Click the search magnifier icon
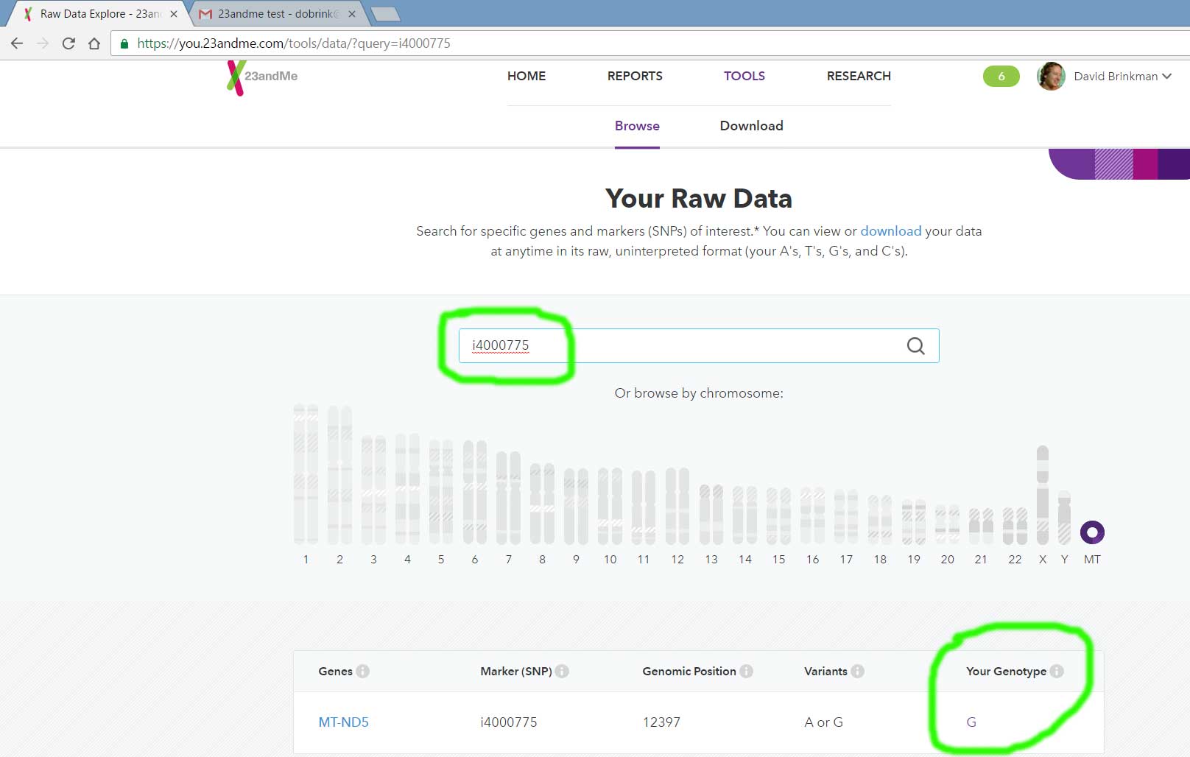This screenshot has width=1190, height=757. [915, 345]
